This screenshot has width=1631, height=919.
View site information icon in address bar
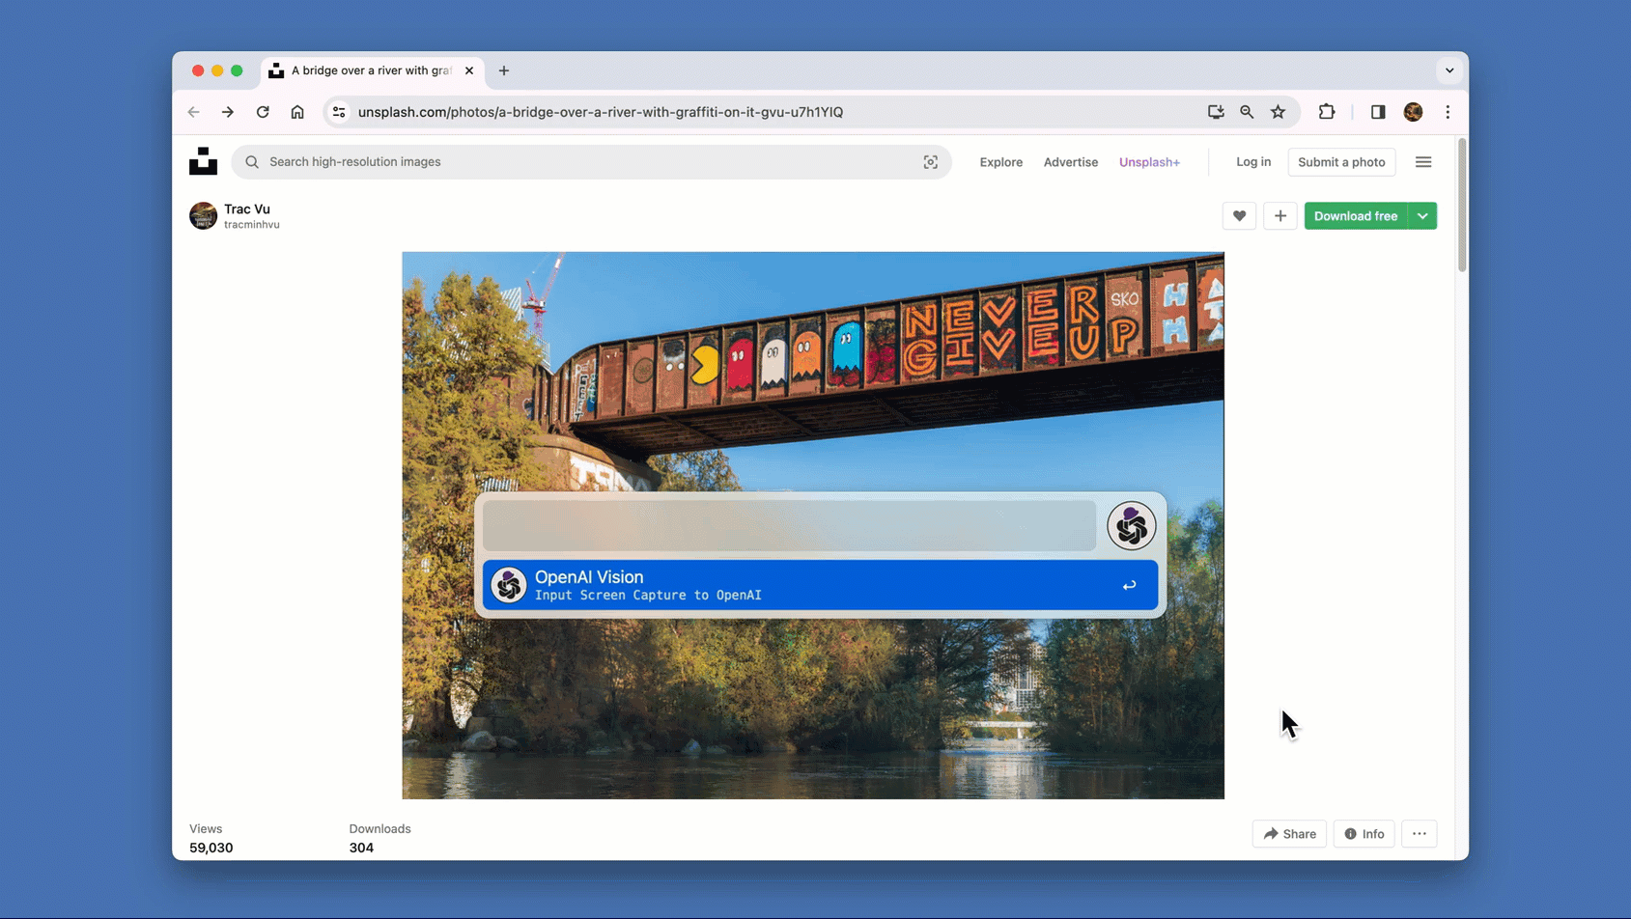tap(339, 112)
